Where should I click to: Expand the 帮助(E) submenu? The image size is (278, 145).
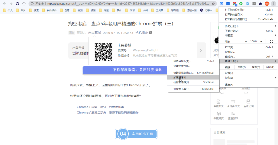point(248,78)
